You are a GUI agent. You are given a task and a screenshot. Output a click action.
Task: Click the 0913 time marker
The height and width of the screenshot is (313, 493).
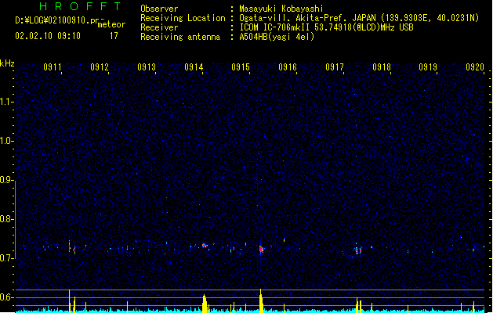(147, 67)
